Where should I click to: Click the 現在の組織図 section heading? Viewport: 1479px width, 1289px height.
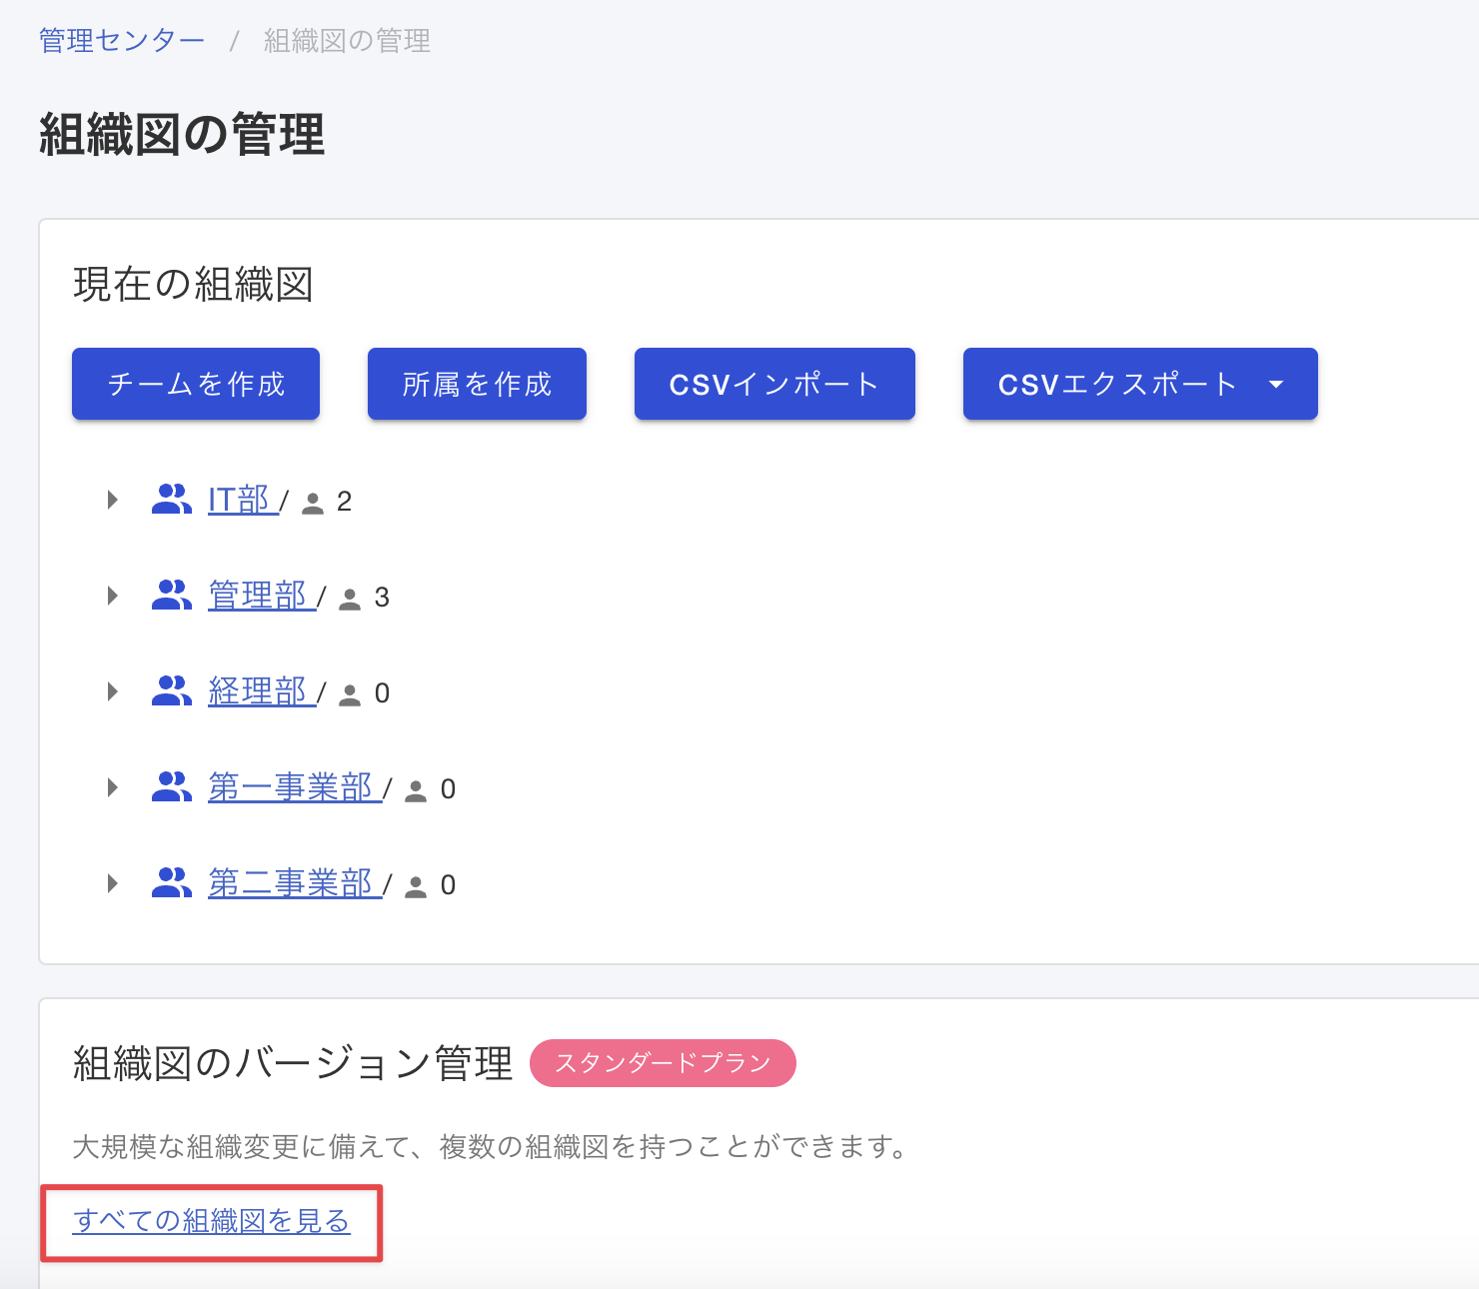point(193,285)
